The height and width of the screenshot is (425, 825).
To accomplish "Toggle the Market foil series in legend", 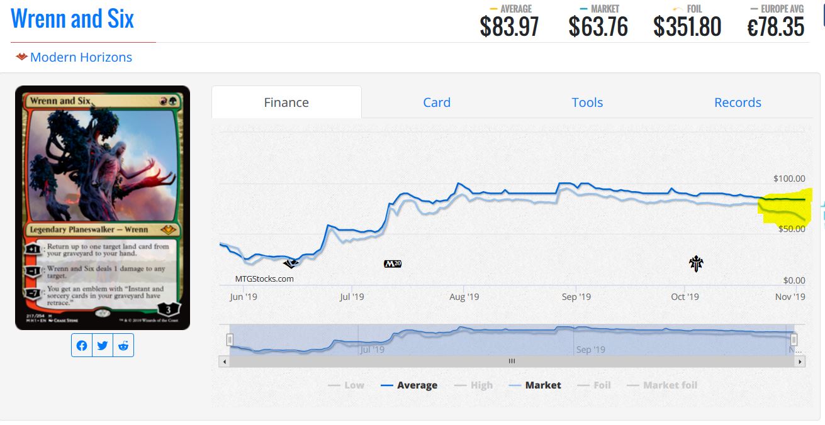I will tap(662, 385).
